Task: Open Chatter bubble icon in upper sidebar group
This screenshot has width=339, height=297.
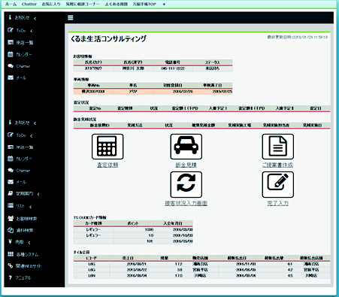Action: [x=11, y=66]
